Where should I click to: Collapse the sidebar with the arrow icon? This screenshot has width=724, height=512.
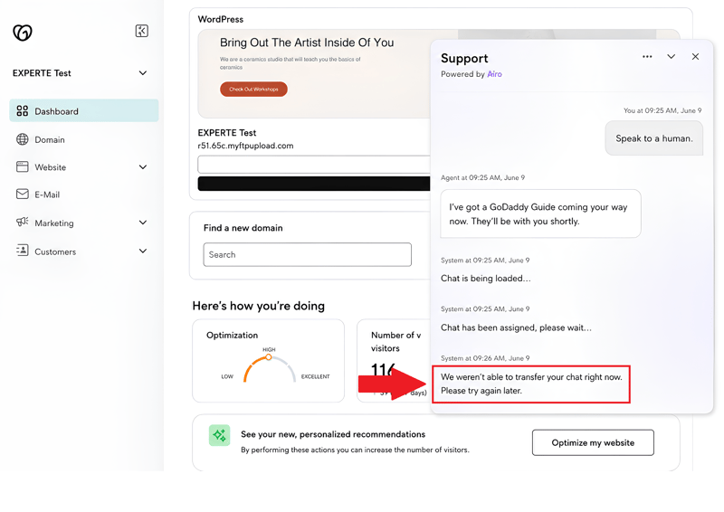pyautogui.click(x=142, y=31)
